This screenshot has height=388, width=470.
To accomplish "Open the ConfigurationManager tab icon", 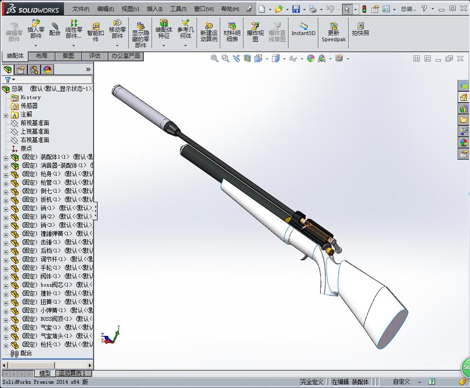I will tap(34, 70).
